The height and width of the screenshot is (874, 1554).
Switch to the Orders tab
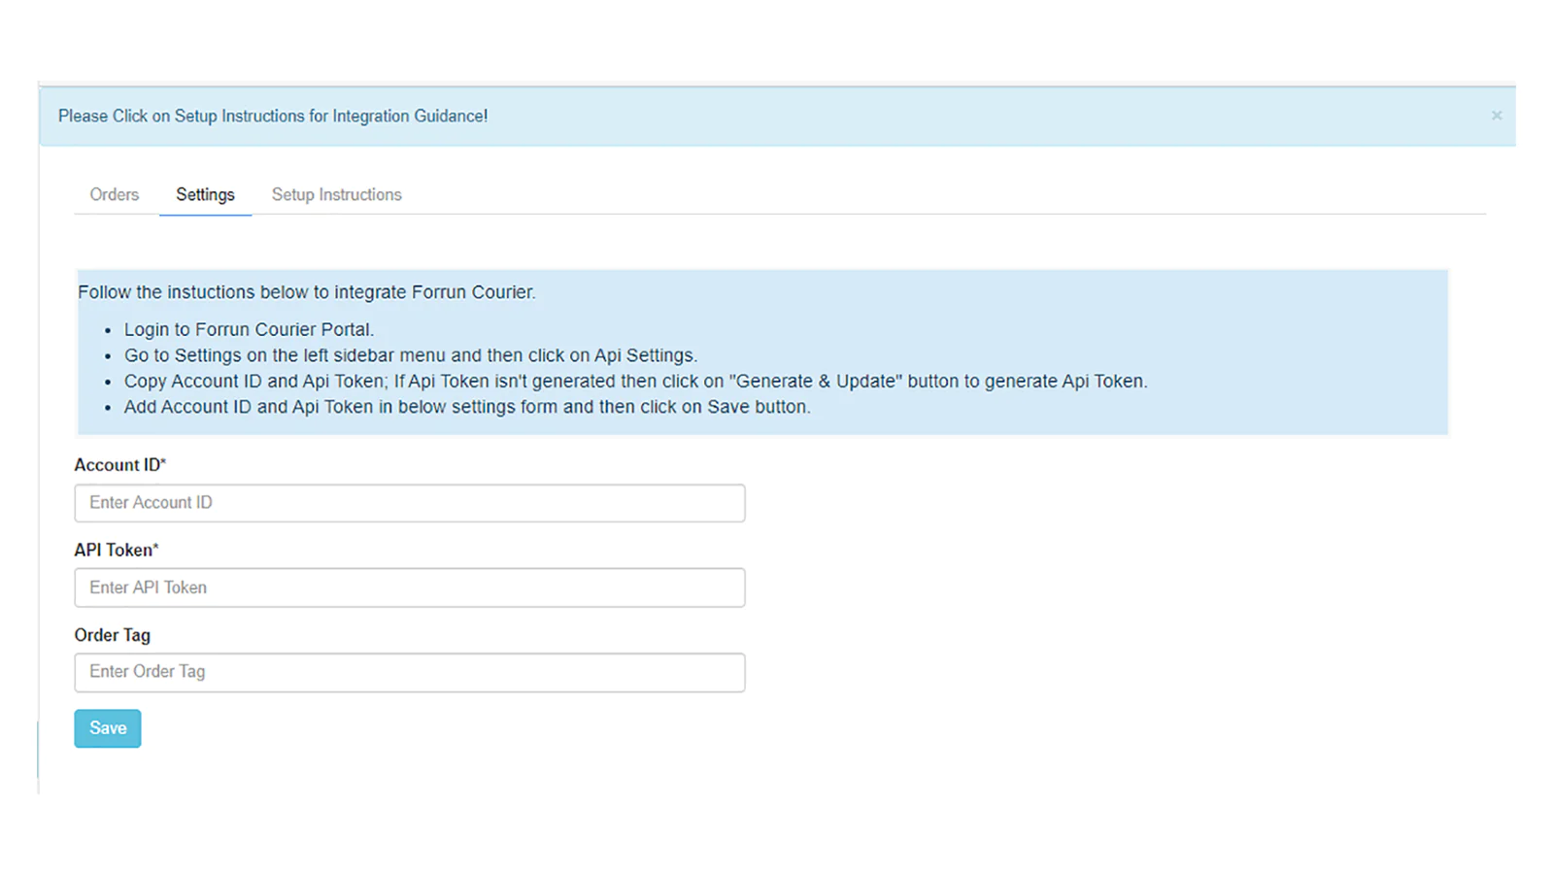[x=115, y=194]
